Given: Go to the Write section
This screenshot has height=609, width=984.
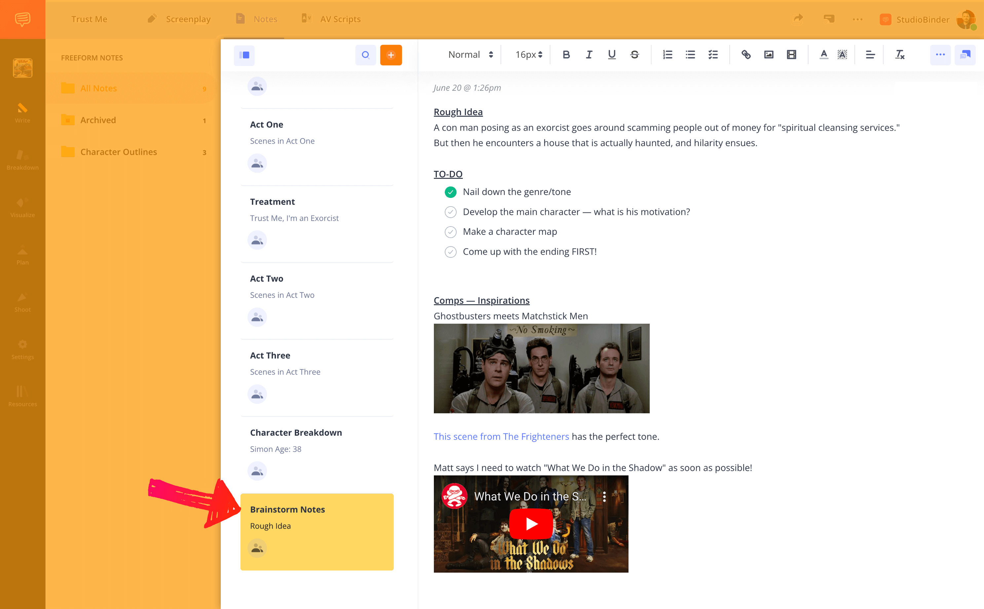Looking at the screenshot, I should 22,113.
